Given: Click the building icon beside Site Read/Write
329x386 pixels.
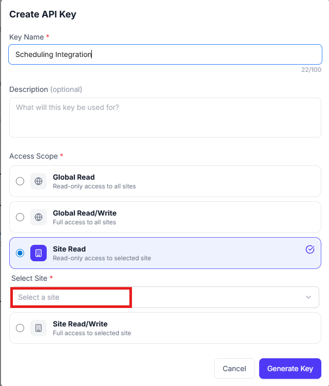Looking at the screenshot, I should 38,328.
